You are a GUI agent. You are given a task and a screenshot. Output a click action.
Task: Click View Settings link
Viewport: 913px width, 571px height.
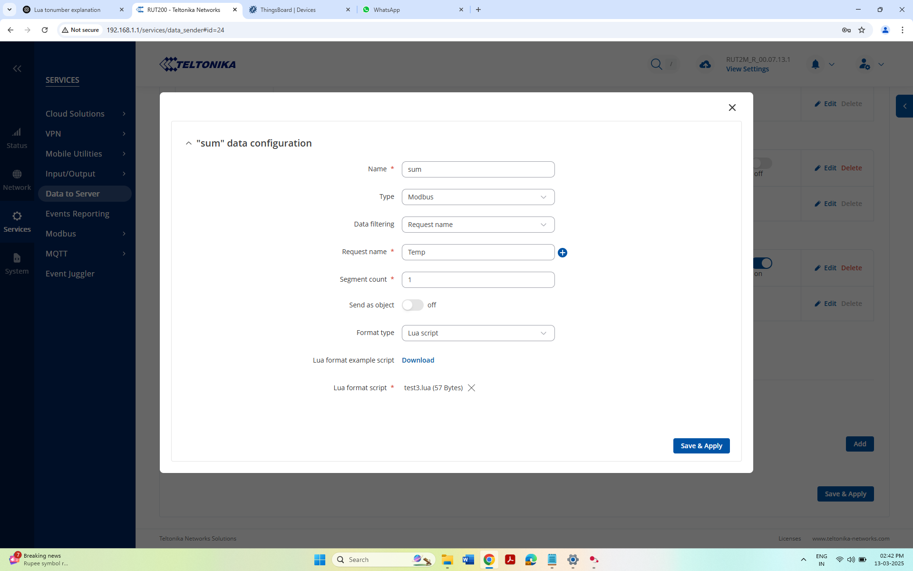[748, 69]
